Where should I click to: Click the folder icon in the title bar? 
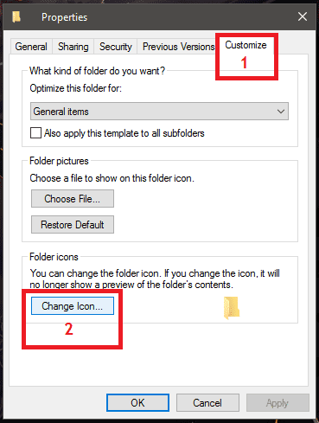tap(16, 16)
